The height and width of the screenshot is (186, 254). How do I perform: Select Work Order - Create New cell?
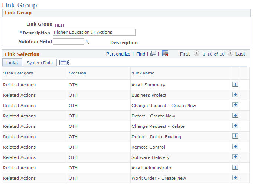coord(159,178)
